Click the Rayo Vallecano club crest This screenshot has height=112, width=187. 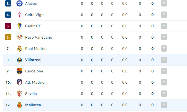pos(19,37)
